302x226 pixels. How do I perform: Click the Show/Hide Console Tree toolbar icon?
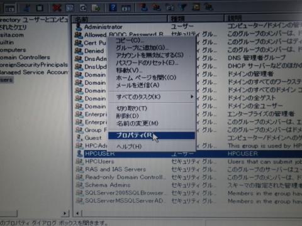tap(9, 8)
